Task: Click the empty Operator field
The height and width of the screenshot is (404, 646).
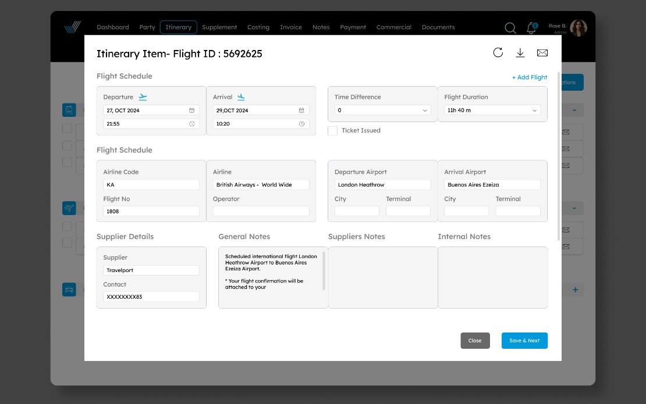Action: coord(261,211)
